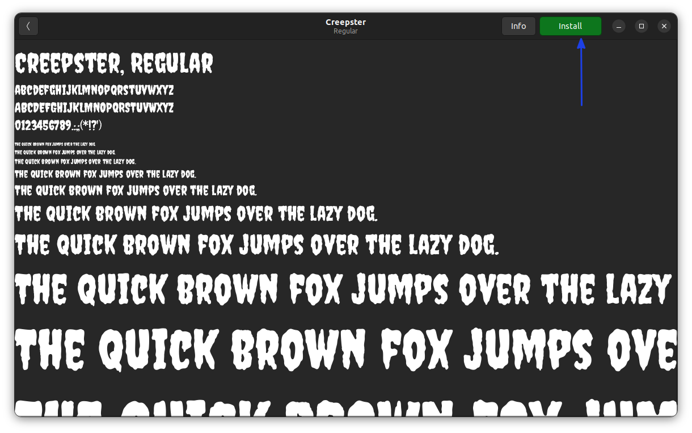Click the Creepster title in the header
This screenshot has width=692, height=433.
click(345, 22)
